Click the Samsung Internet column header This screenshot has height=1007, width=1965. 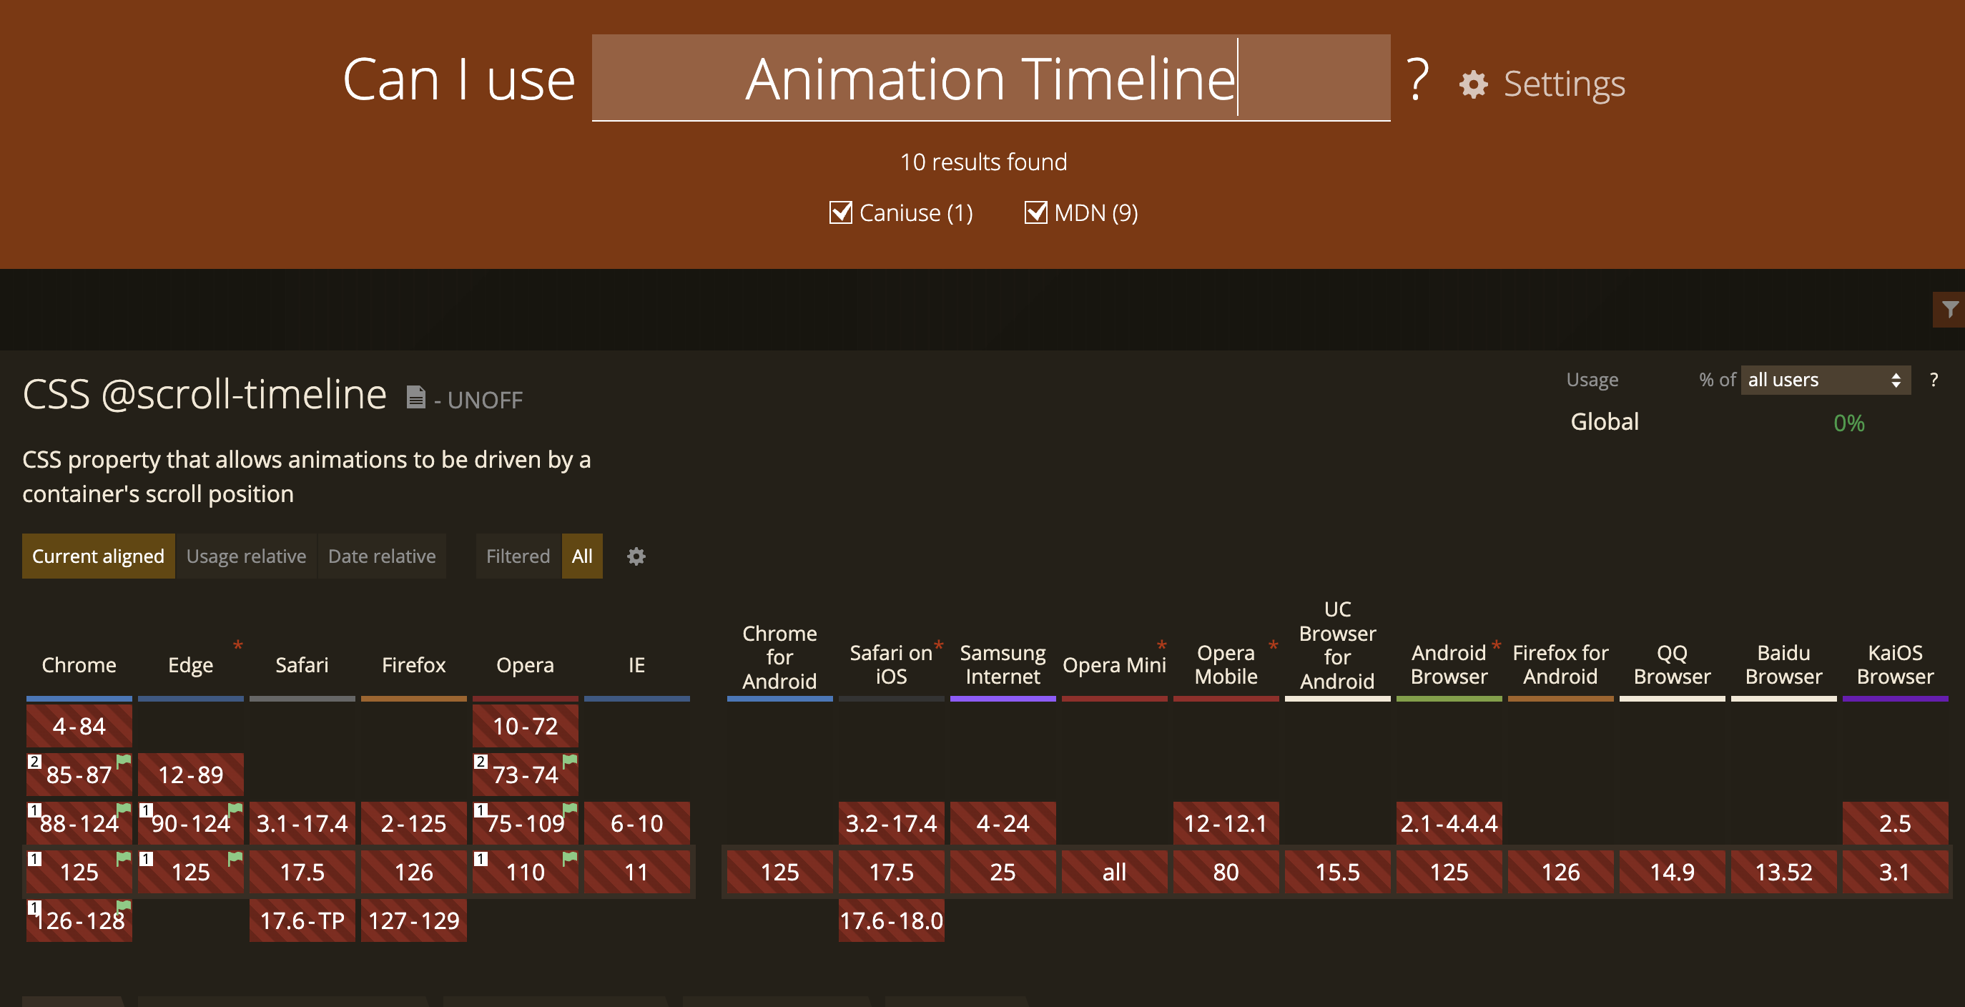coord(1003,665)
